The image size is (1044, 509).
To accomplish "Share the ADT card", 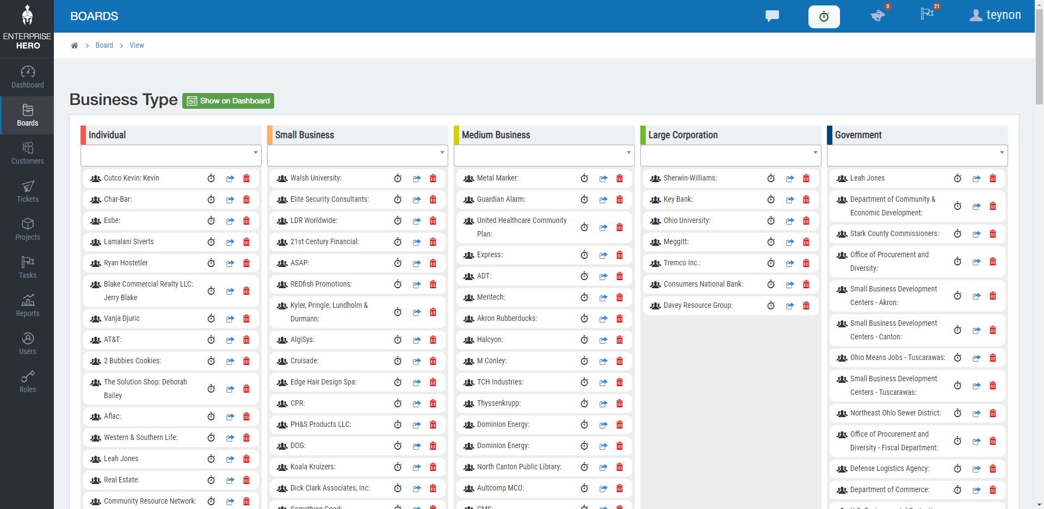I will (x=603, y=276).
